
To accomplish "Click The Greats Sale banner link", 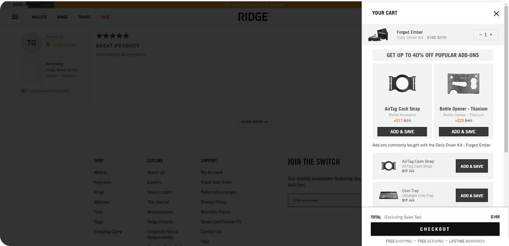I will pos(254,5).
